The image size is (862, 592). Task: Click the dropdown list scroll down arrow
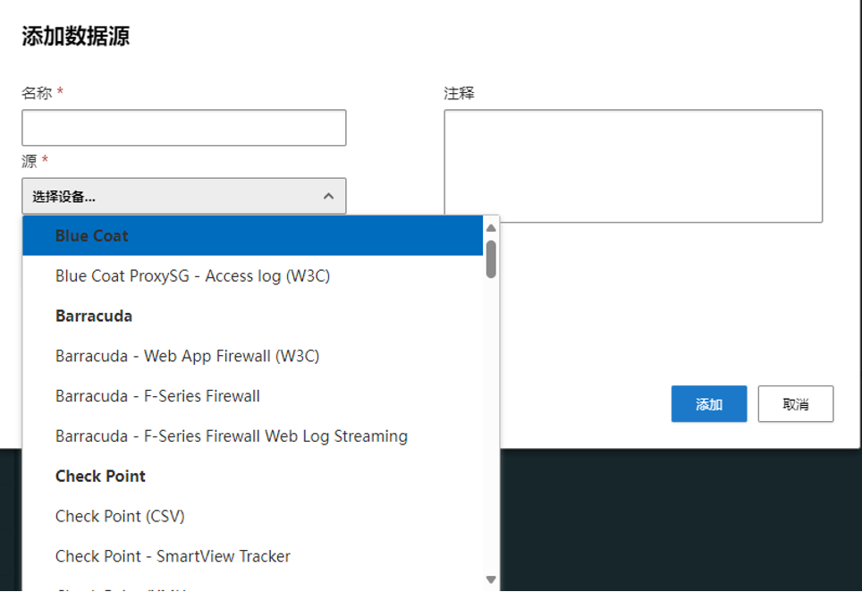pyautogui.click(x=491, y=579)
